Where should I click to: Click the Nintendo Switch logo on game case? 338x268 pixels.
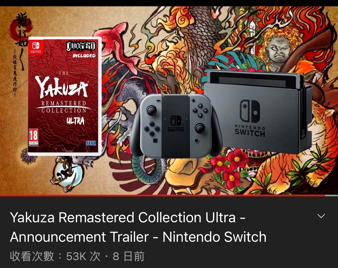(36, 47)
